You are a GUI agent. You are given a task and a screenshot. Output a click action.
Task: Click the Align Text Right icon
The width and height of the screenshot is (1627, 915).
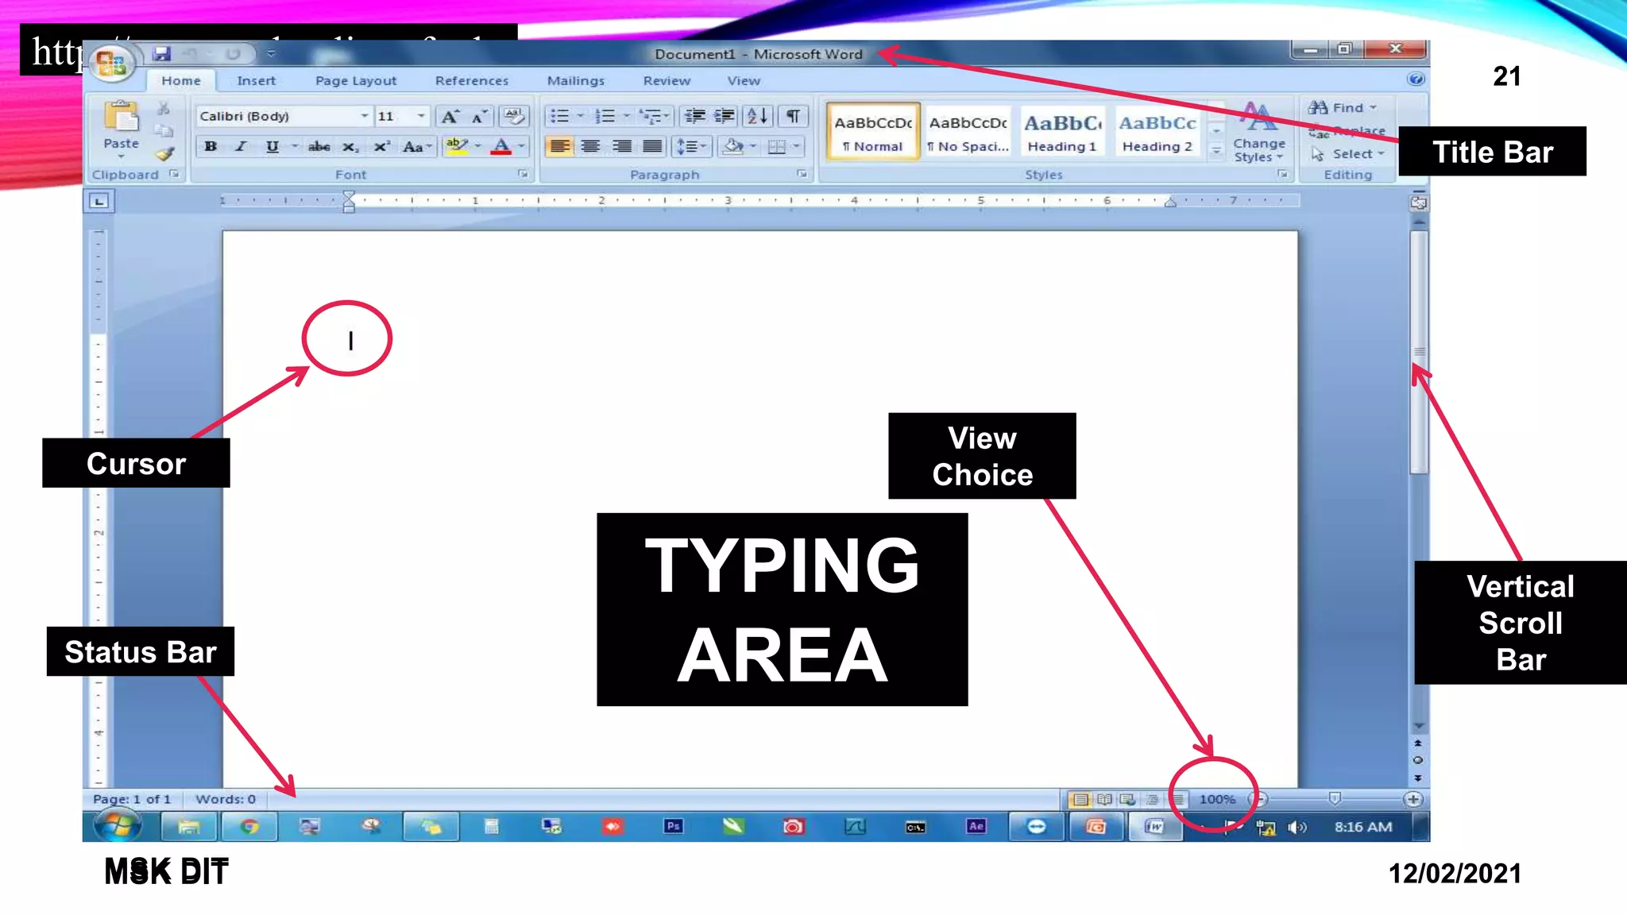click(622, 146)
